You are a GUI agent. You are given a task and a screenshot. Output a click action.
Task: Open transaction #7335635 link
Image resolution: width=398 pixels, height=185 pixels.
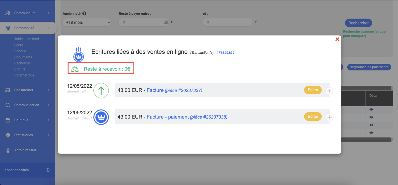tap(224, 53)
